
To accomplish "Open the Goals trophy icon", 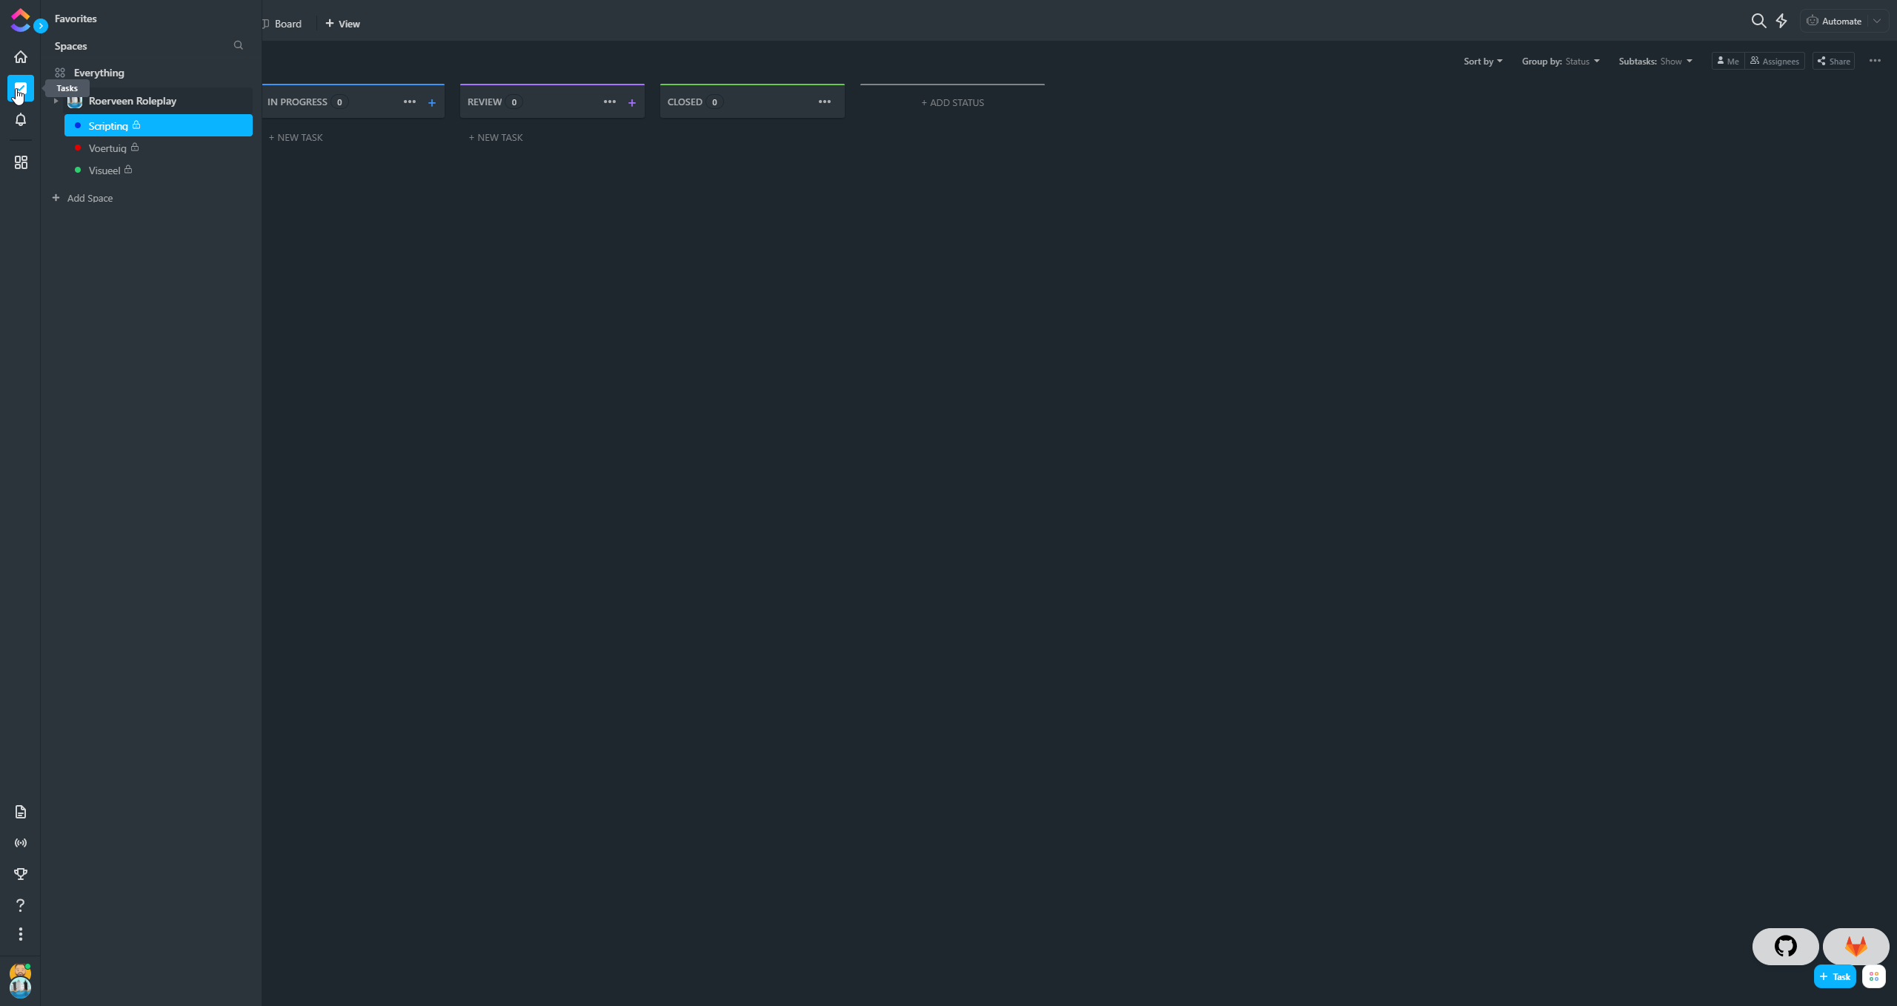I will point(21,874).
